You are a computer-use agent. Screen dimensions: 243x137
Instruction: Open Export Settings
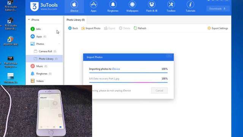[x=218, y=28]
